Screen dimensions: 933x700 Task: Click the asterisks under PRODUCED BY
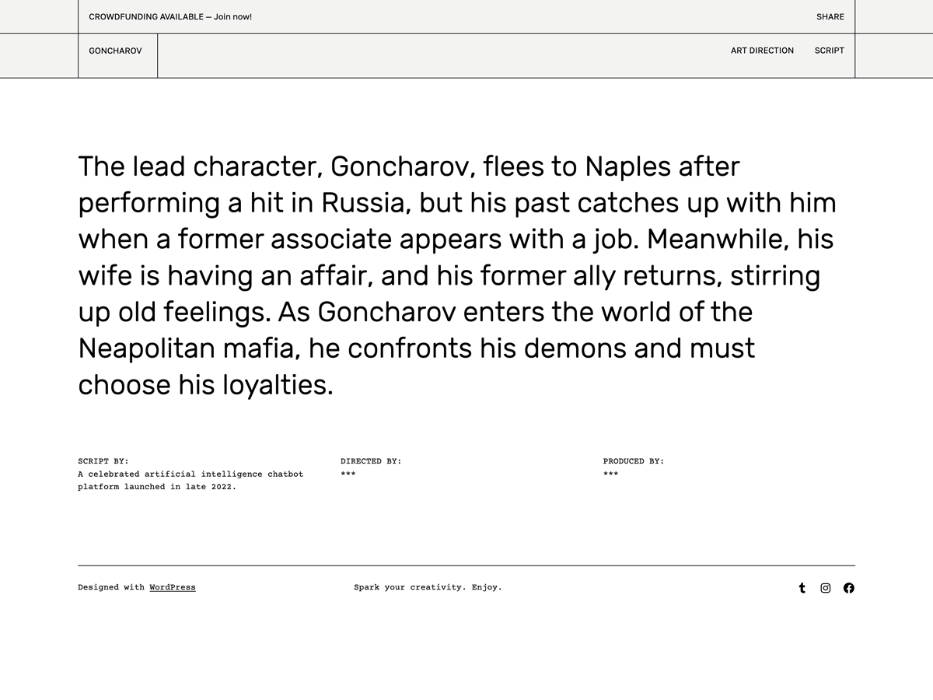611,474
